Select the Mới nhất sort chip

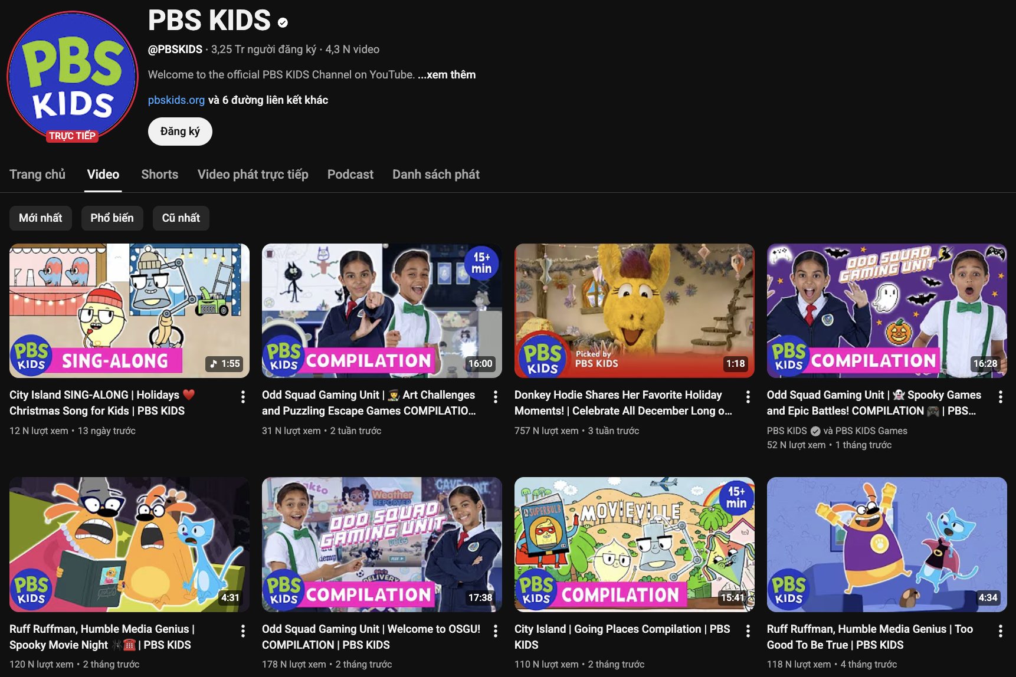click(40, 218)
